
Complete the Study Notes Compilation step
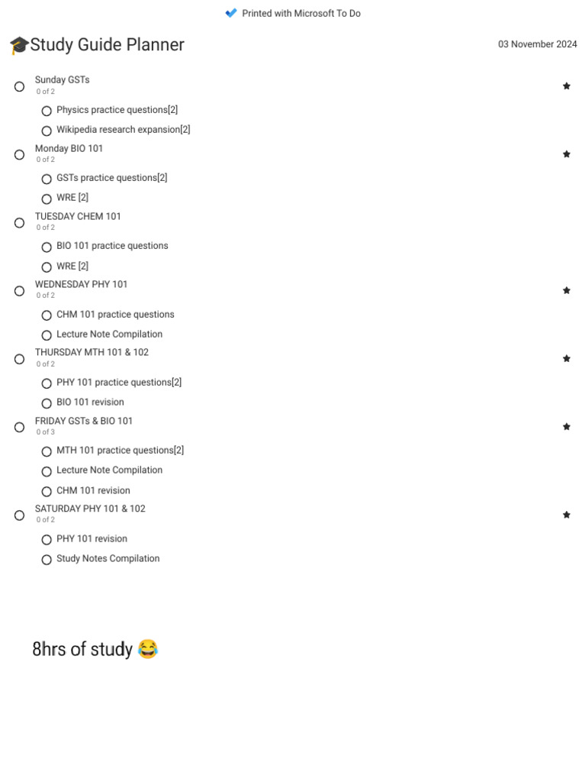[47, 560]
